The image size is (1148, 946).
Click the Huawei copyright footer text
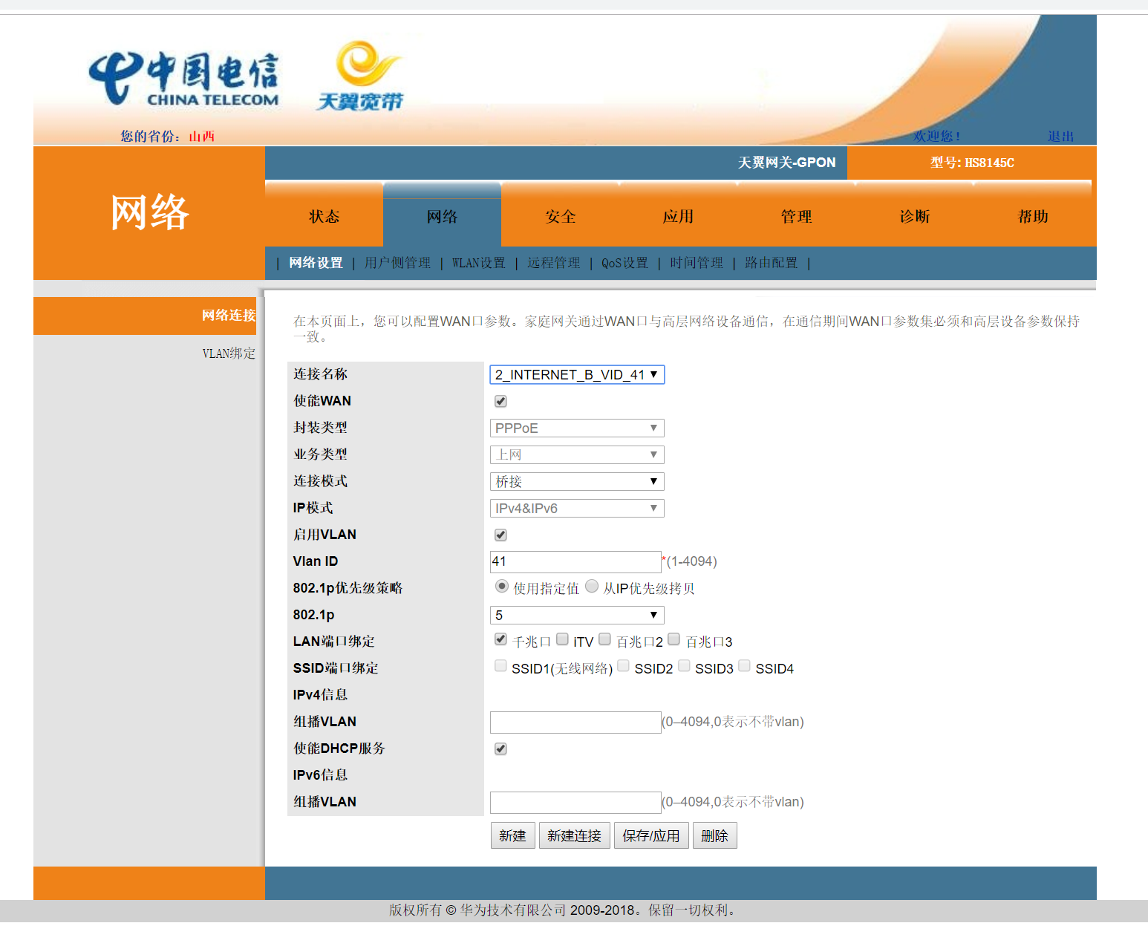[564, 910]
